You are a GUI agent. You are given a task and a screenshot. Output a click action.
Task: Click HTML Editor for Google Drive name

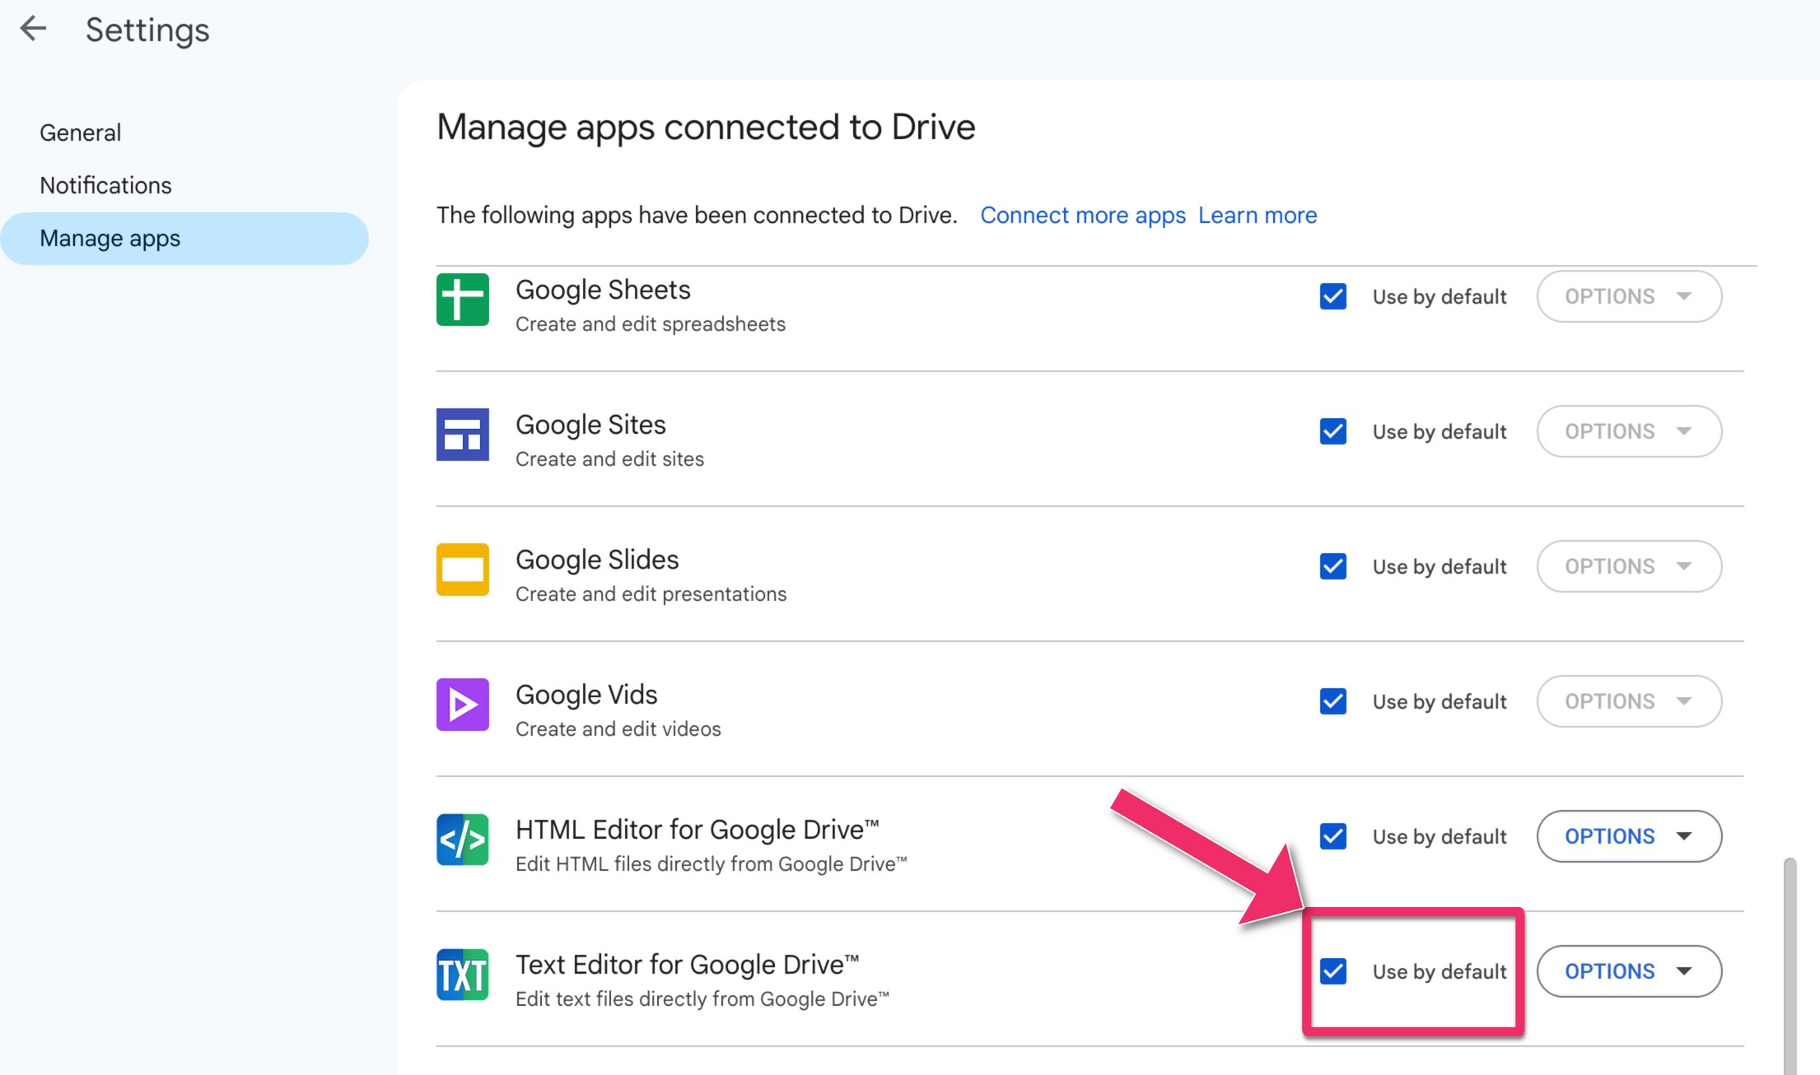[698, 830]
